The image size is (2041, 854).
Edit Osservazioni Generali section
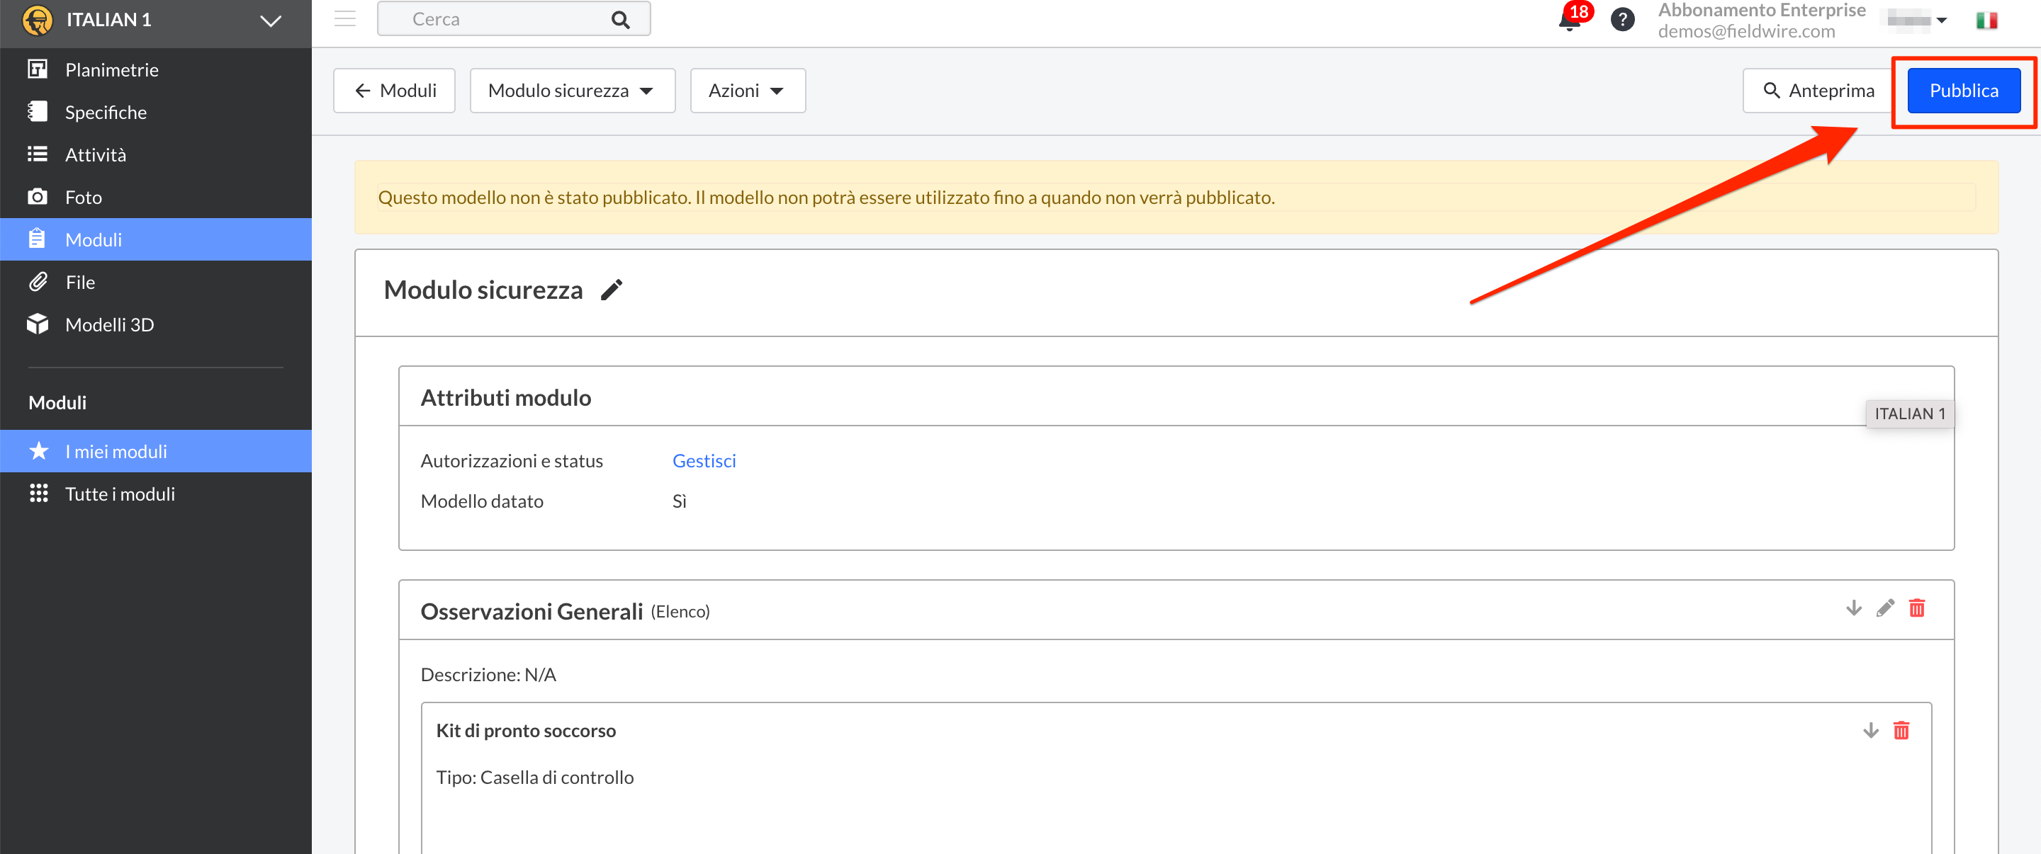pos(1885,608)
